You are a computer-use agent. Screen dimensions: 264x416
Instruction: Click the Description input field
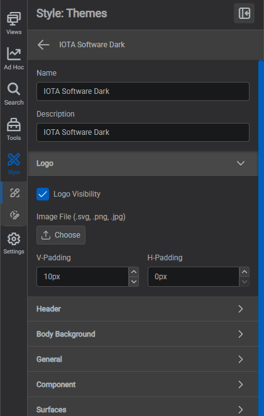(143, 132)
